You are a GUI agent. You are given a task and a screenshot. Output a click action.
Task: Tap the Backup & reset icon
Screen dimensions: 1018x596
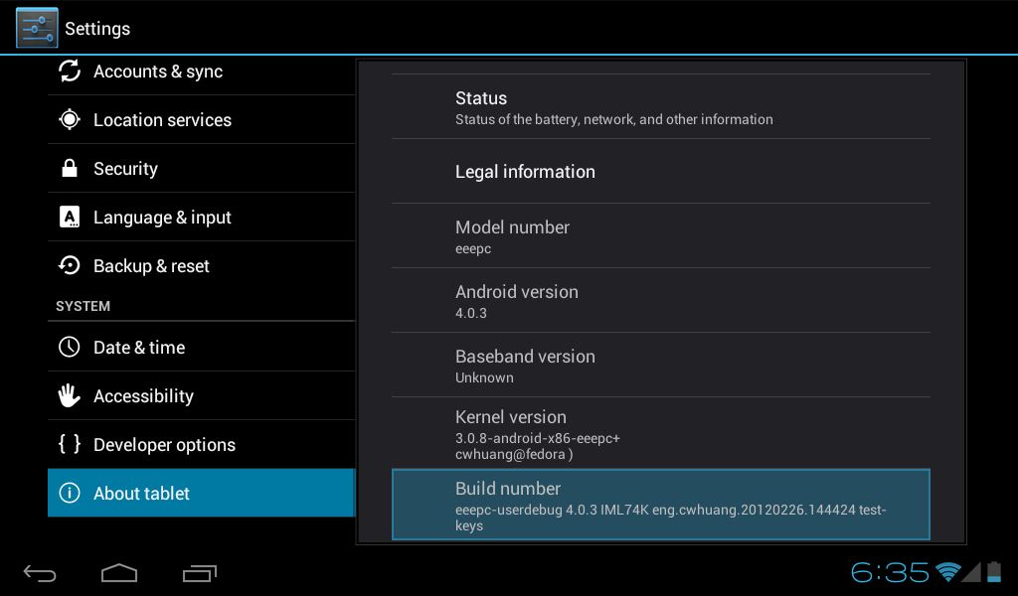[70, 265]
